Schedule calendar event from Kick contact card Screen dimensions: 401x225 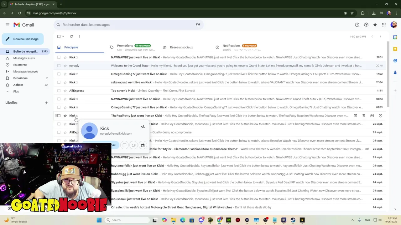click(143, 145)
